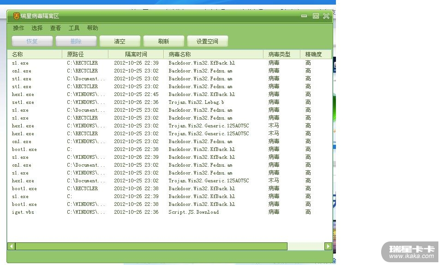Open 设置空间 settings

point(207,41)
